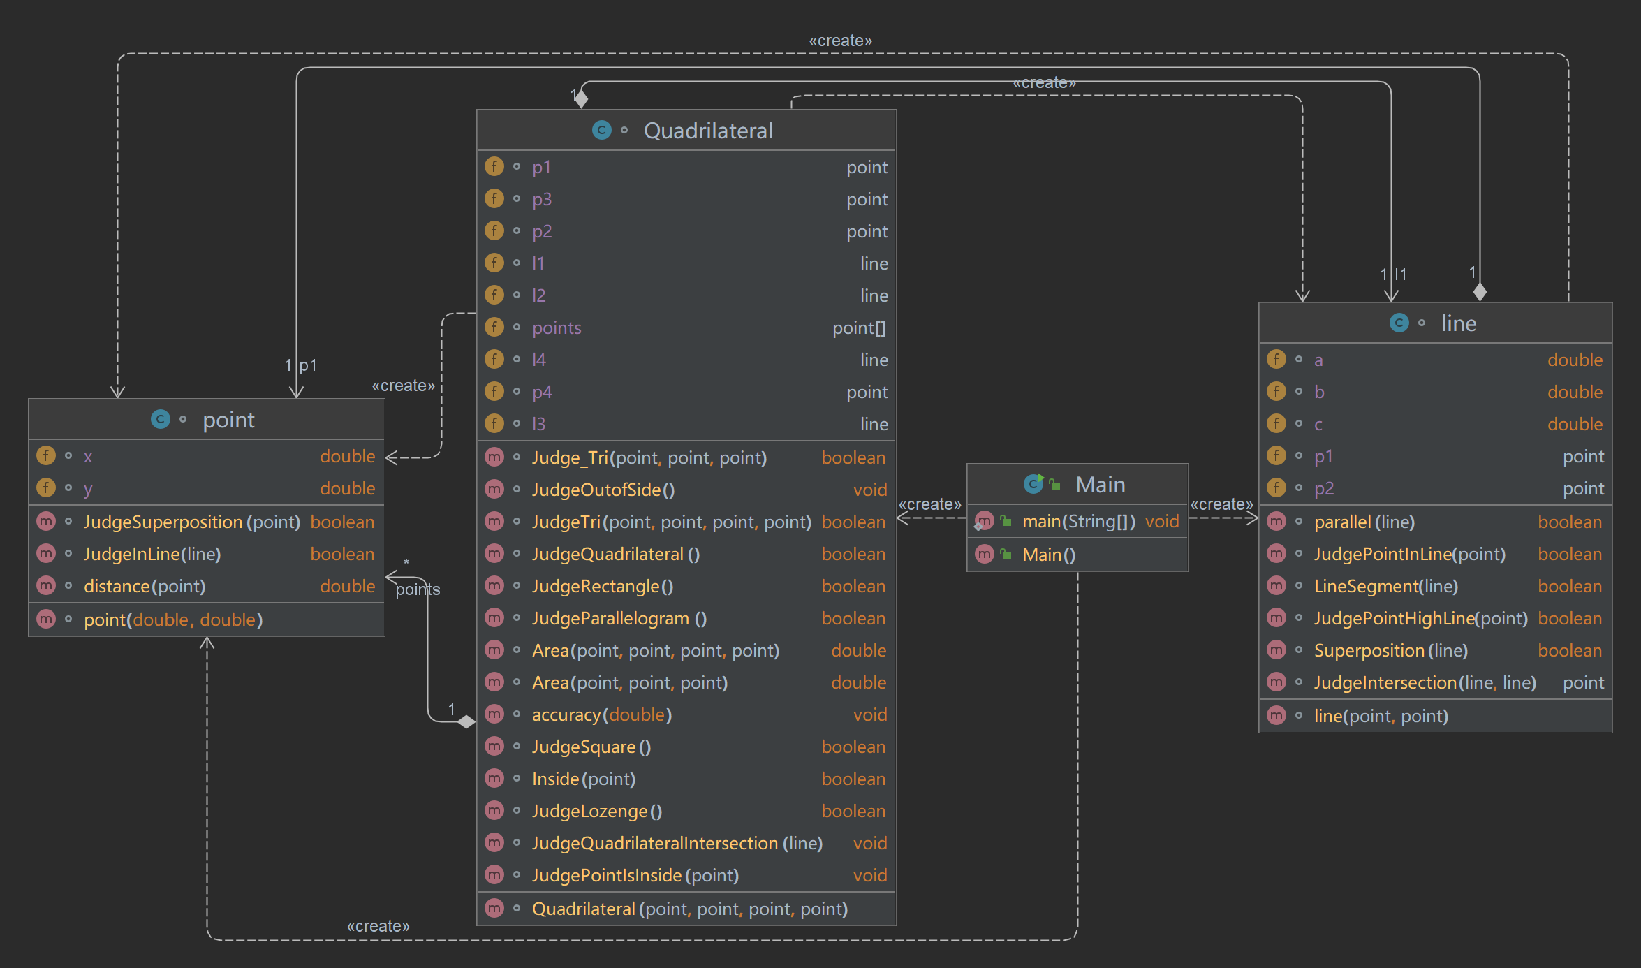1641x968 pixels.
Task: Click method icon beside JudgeInLine(line)
Action: (x=46, y=553)
